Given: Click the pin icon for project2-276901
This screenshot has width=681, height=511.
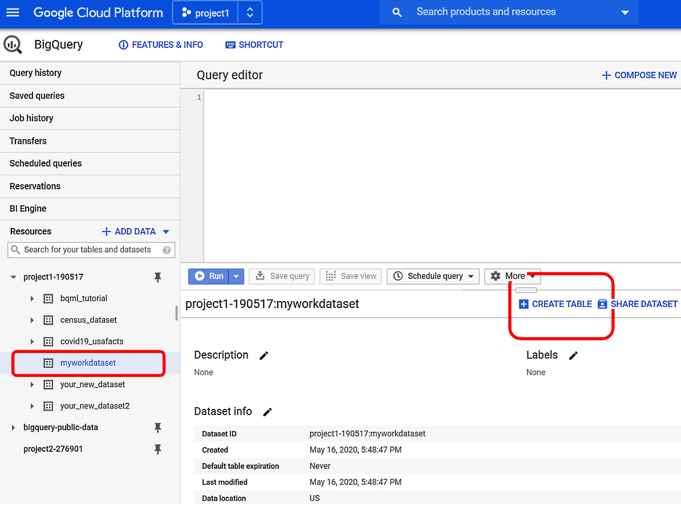Looking at the screenshot, I should [x=157, y=449].
